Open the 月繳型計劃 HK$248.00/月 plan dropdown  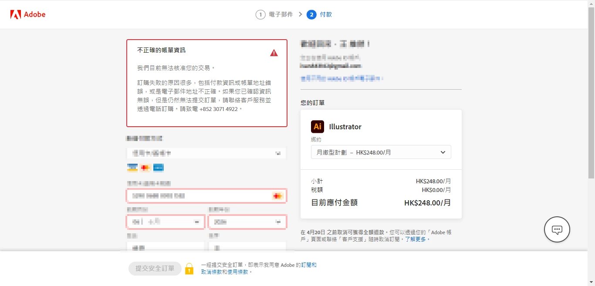point(381,152)
